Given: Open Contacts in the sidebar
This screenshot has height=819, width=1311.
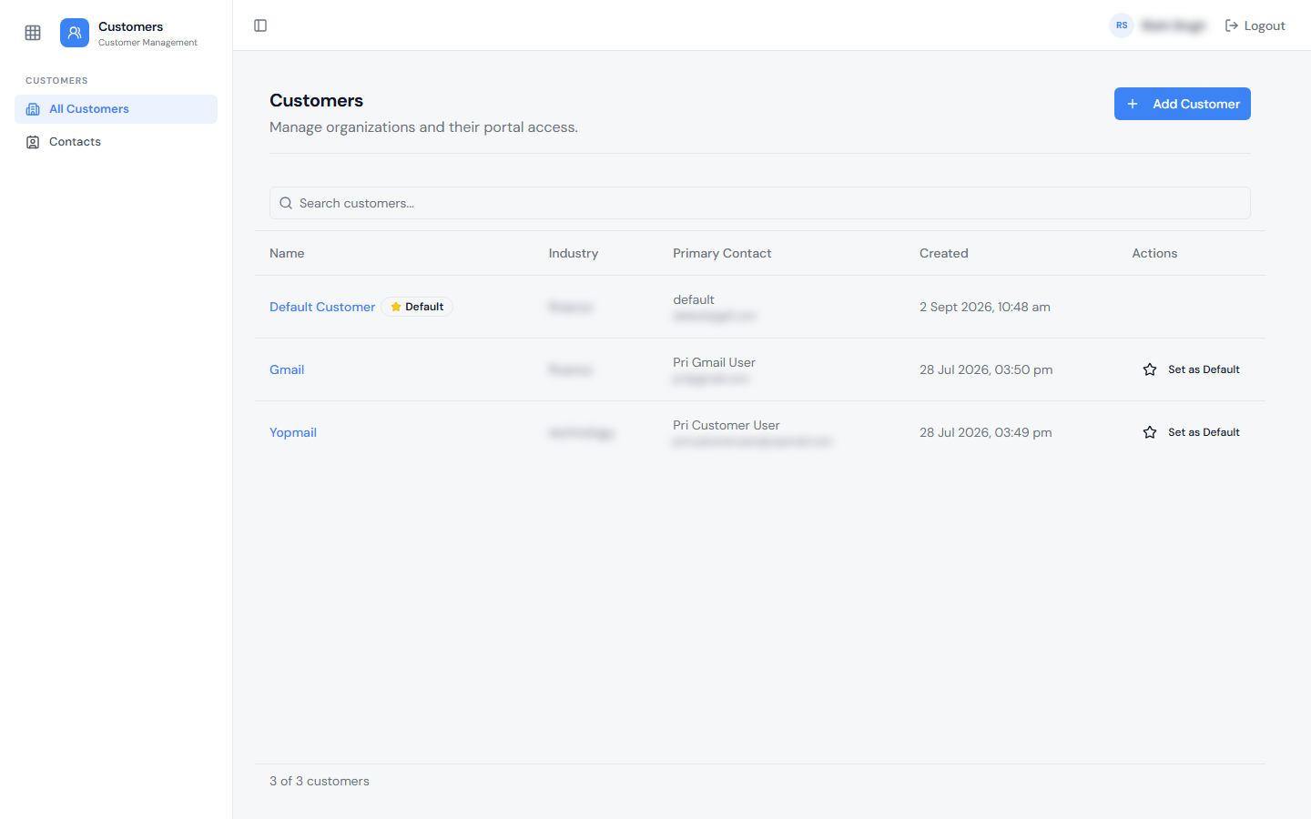Looking at the screenshot, I should point(116,142).
